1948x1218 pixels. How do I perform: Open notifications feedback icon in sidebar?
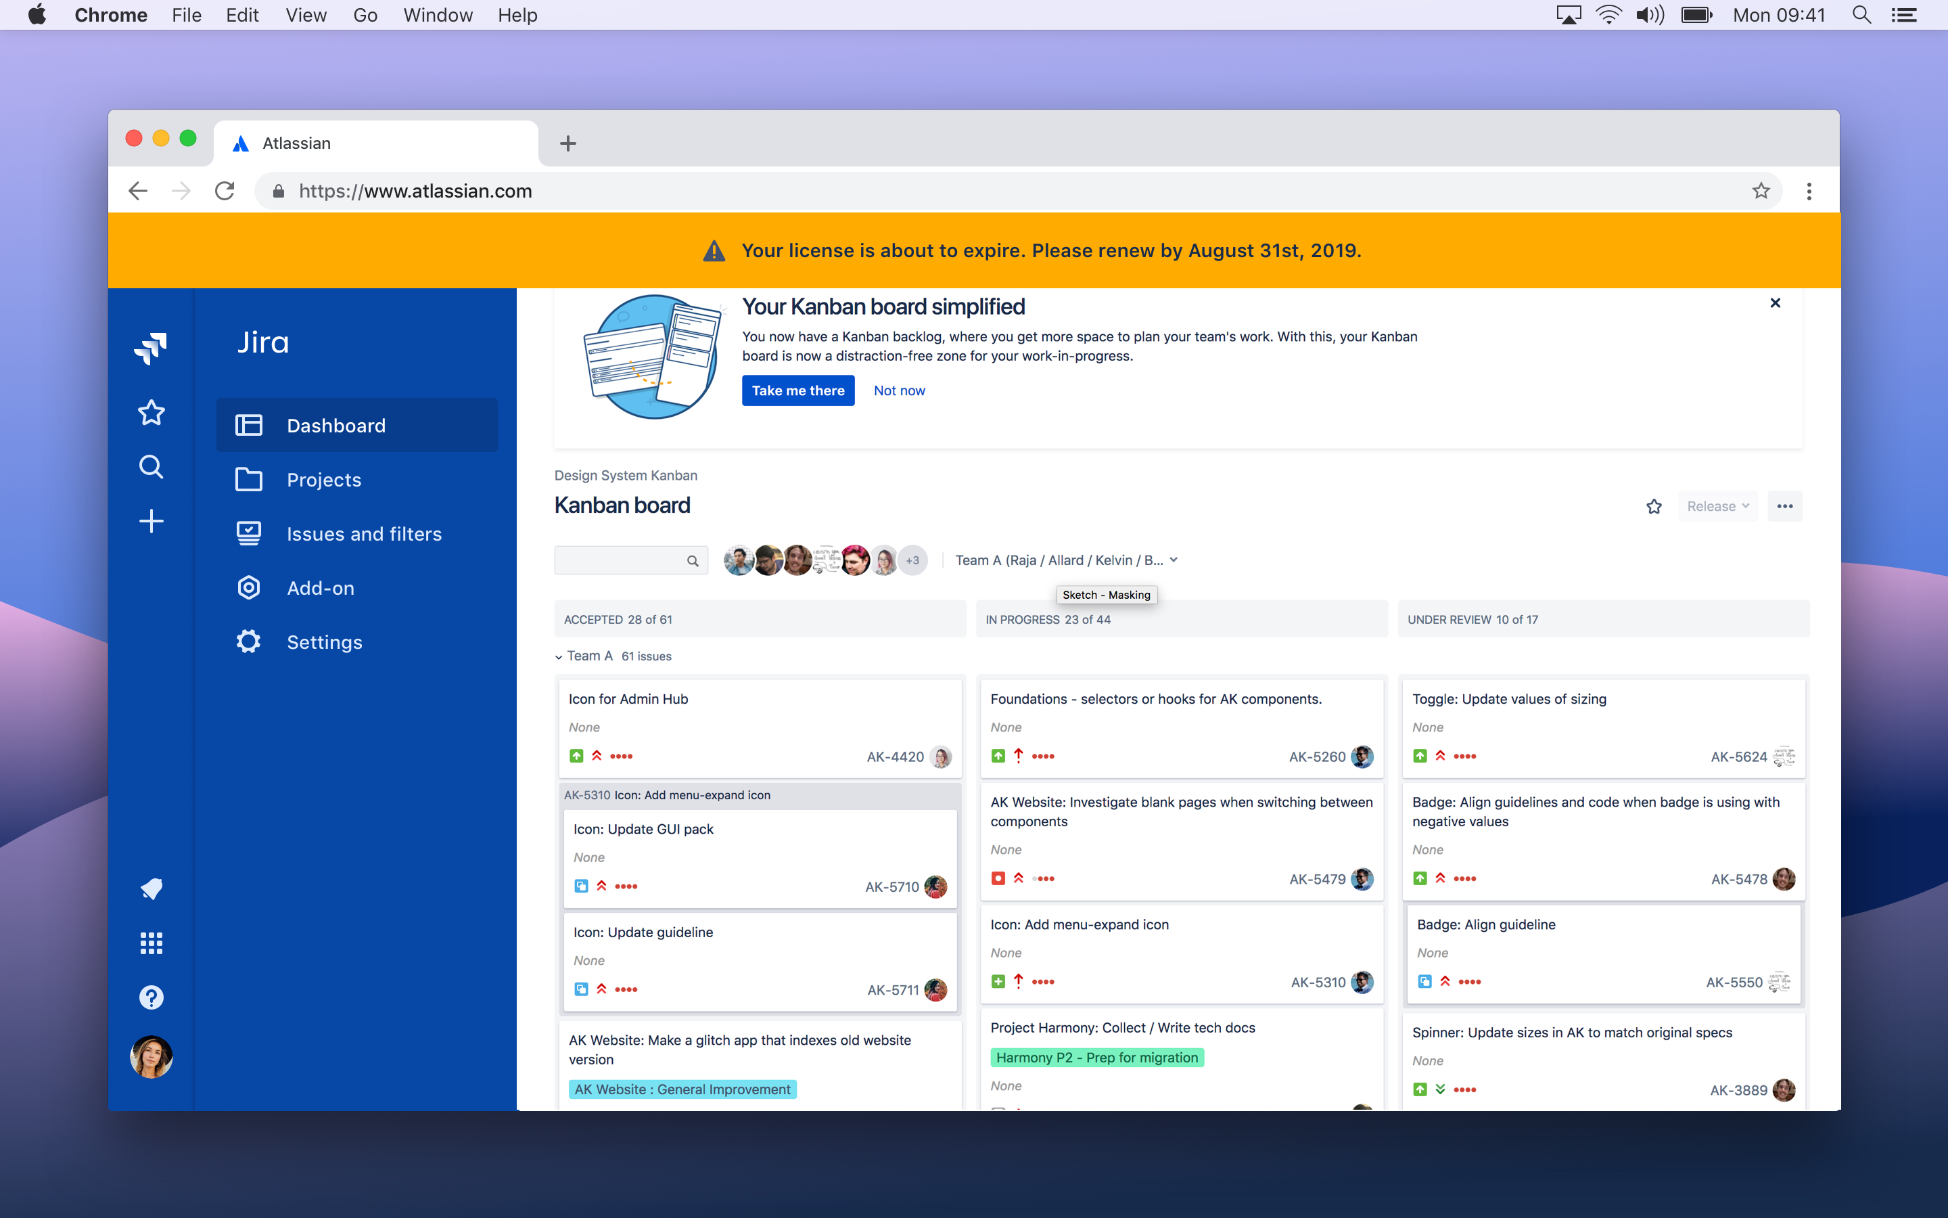[151, 888]
